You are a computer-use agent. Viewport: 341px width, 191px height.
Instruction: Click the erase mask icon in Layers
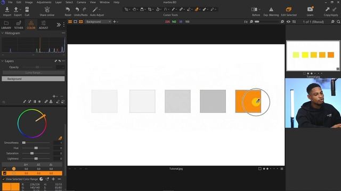[x=58, y=101]
